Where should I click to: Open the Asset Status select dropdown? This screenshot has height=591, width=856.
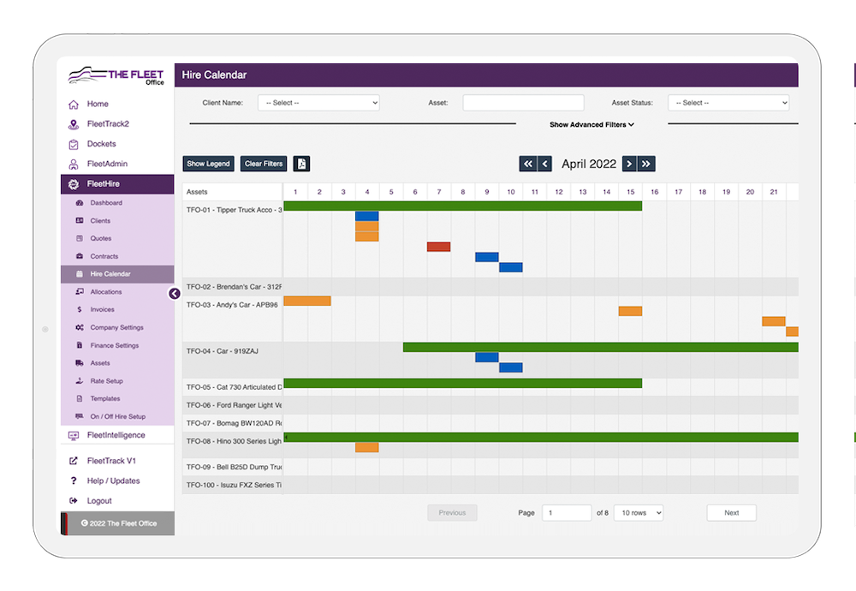728,103
